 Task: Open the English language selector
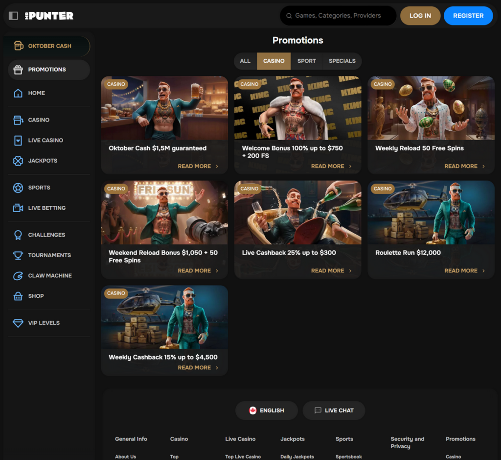point(266,411)
